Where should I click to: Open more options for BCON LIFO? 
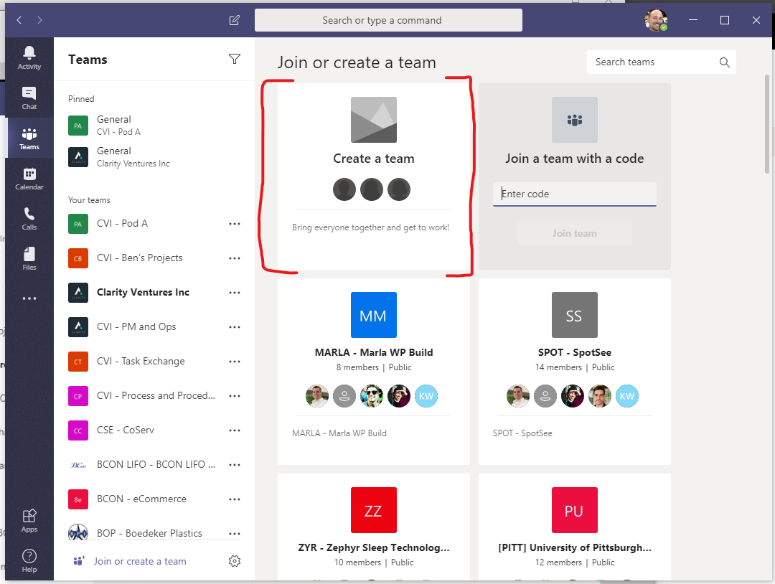(235, 465)
